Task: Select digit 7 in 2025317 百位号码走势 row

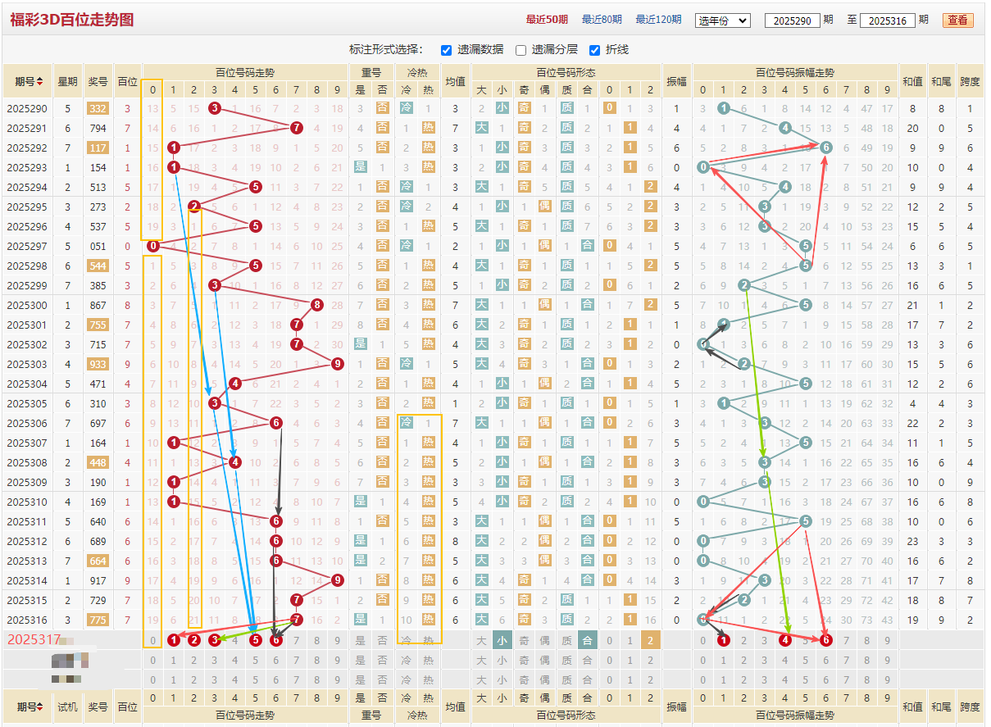Action: 297,640
